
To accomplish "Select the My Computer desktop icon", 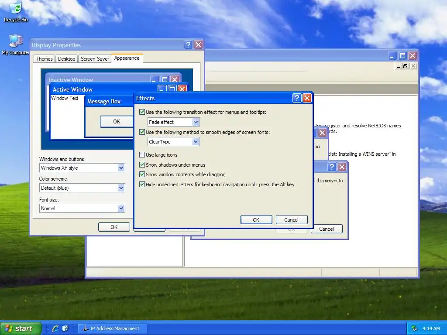I will 15,45.
